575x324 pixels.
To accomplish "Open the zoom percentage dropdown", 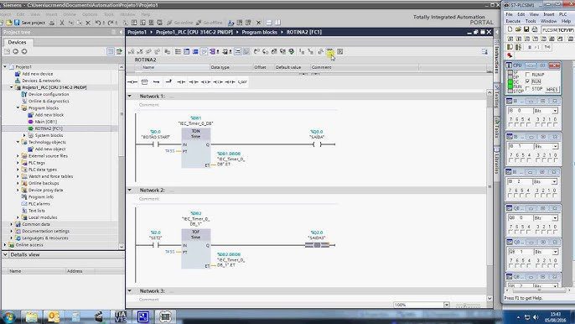I will pyautogui.click(x=446, y=305).
